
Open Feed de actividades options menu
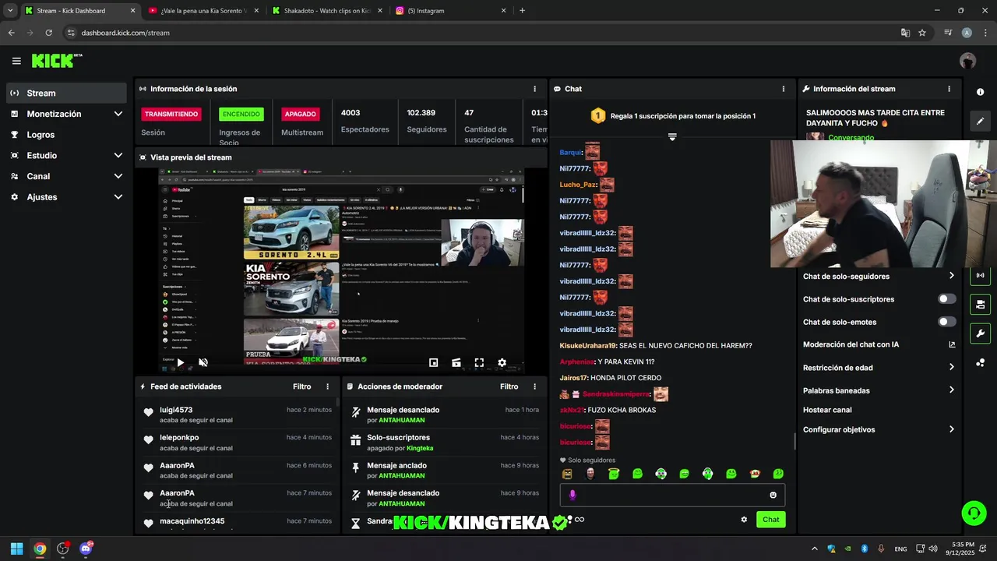pos(327,386)
